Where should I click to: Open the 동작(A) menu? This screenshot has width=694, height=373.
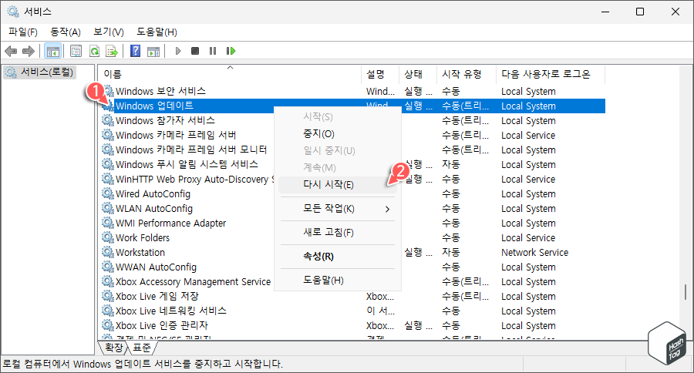[x=66, y=32]
